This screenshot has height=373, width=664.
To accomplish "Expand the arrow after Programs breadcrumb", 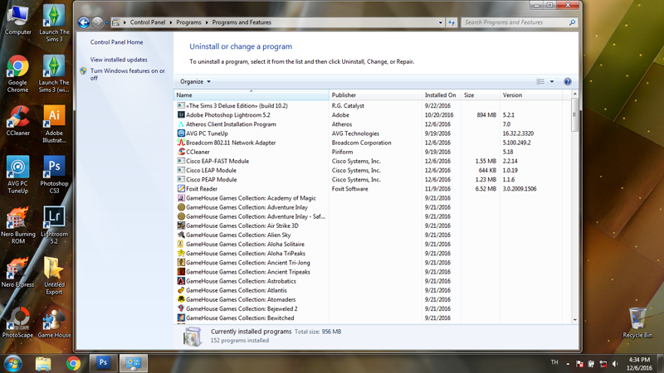I will pos(207,22).
